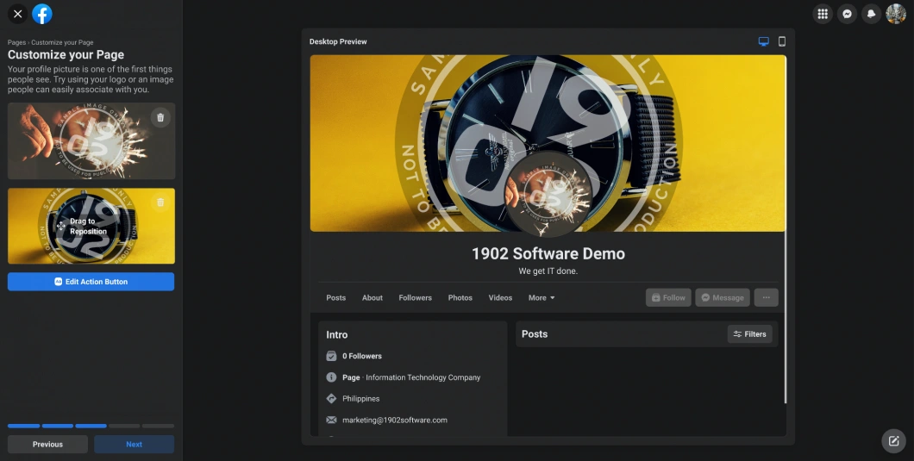Click the 'We get IT done.' tagline
Viewport: 914px width, 461px height.
[x=548, y=271]
